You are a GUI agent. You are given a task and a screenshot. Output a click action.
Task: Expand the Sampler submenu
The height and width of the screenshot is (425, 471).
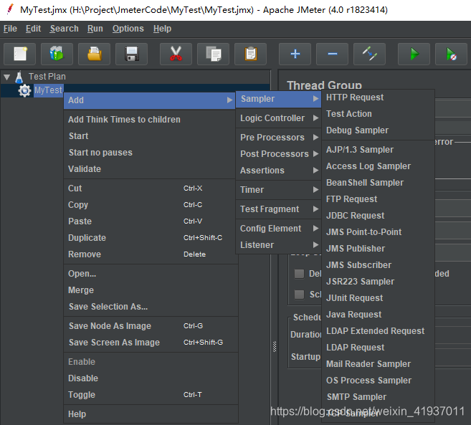278,99
